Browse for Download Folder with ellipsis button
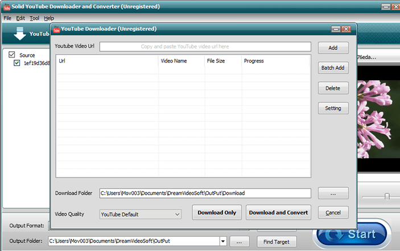The height and width of the screenshot is (251, 400). [333, 194]
